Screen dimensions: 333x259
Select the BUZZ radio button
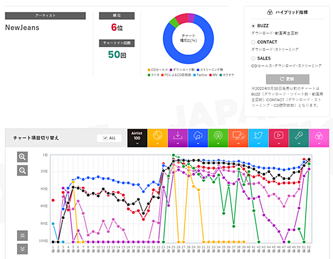coord(253,26)
